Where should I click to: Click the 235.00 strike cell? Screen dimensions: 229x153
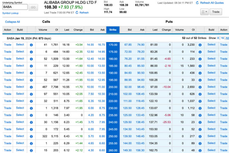click(113, 115)
